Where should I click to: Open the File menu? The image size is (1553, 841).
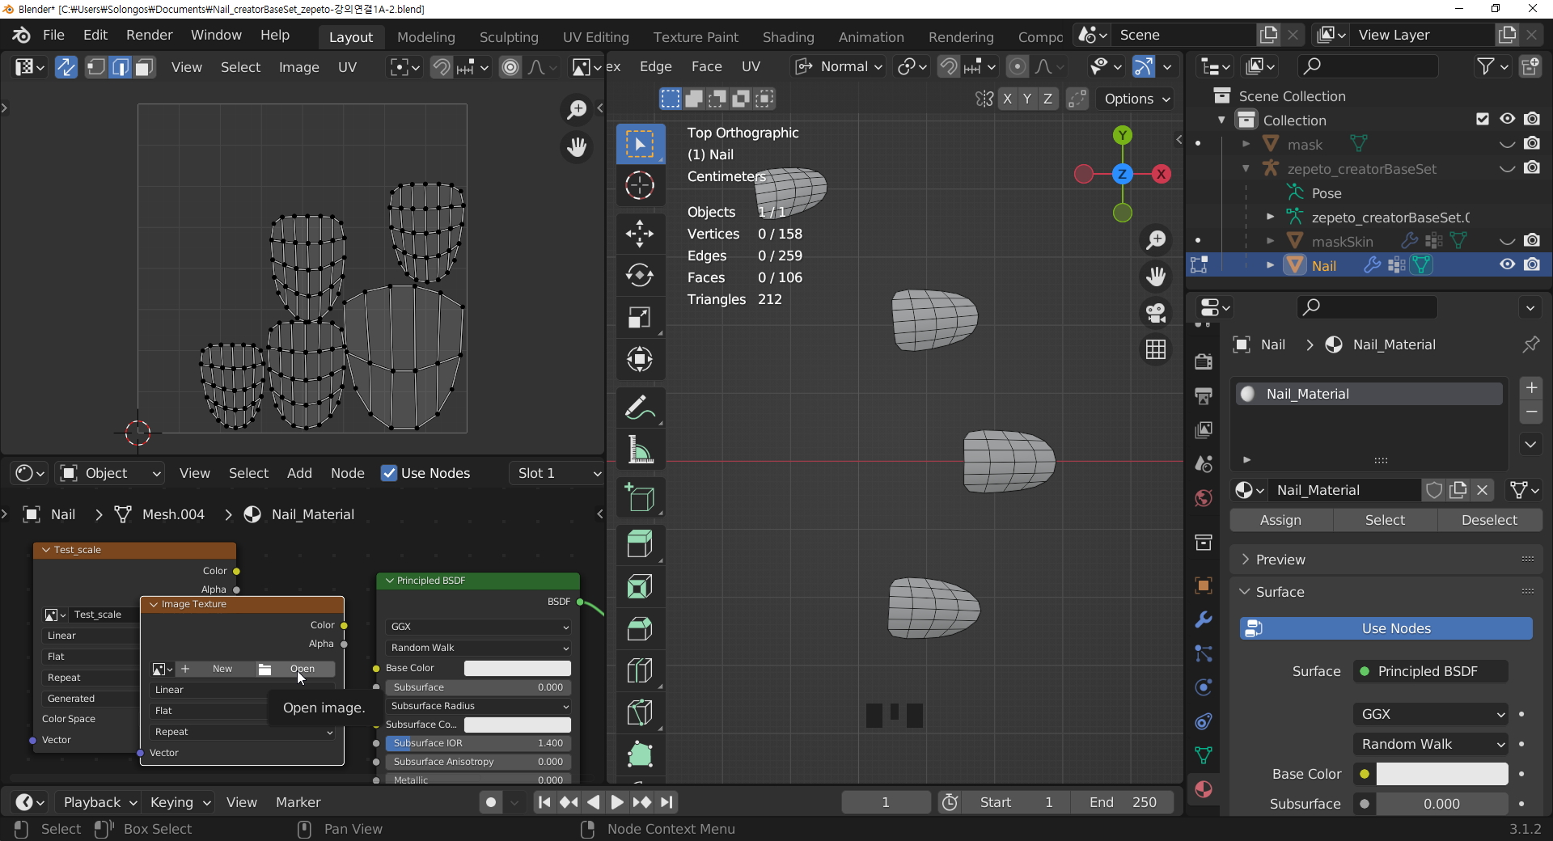(53, 36)
